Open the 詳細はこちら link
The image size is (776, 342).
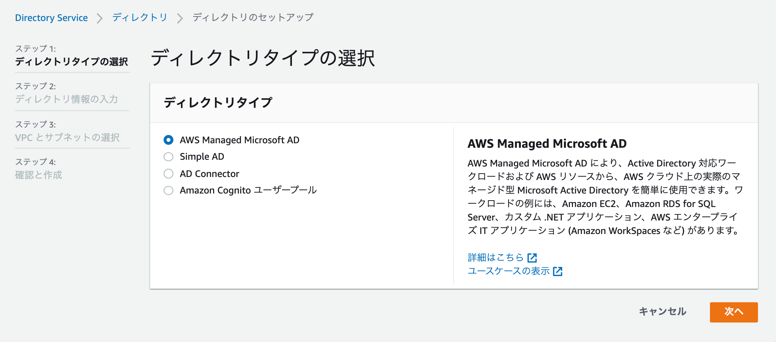coord(495,258)
